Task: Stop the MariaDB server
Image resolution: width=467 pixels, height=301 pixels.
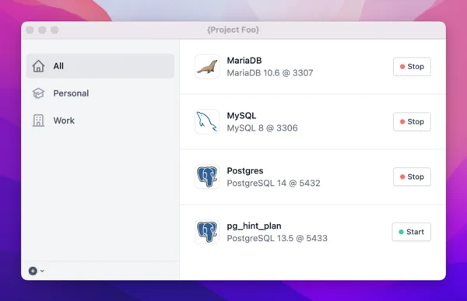Action: (x=412, y=66)
